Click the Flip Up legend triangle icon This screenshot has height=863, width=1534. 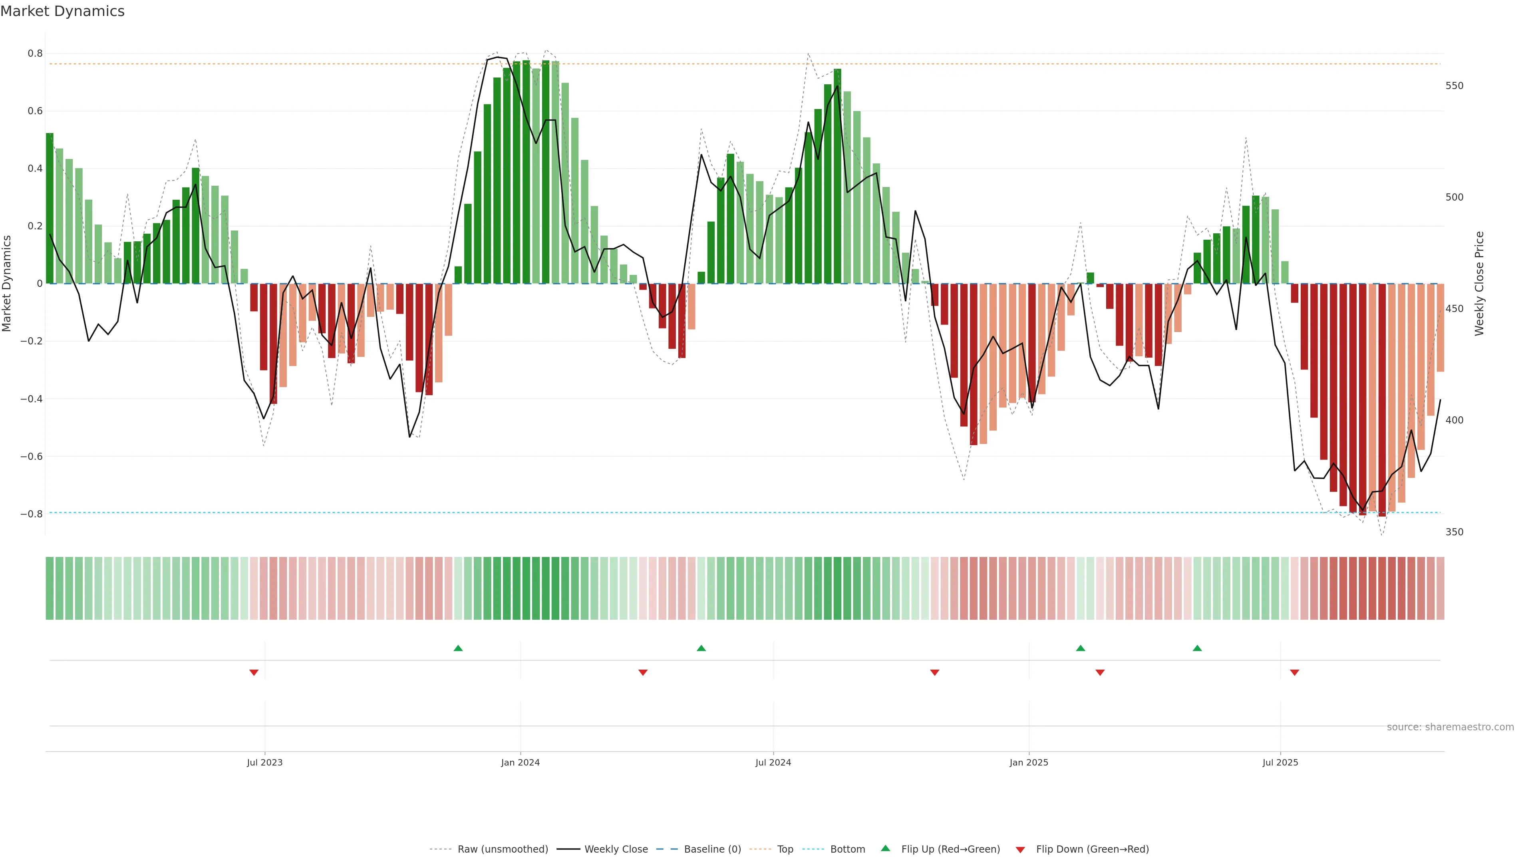click(x=886, y=848)
